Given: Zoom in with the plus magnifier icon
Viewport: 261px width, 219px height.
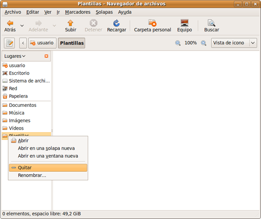Looking at the screenshot, I should [x=203, y=43].
